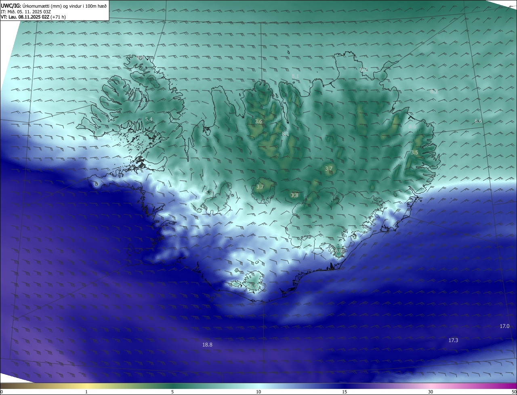
Task: Click the 17.3 value on the map
Action: pyautogui.click(x=453, y=340)
